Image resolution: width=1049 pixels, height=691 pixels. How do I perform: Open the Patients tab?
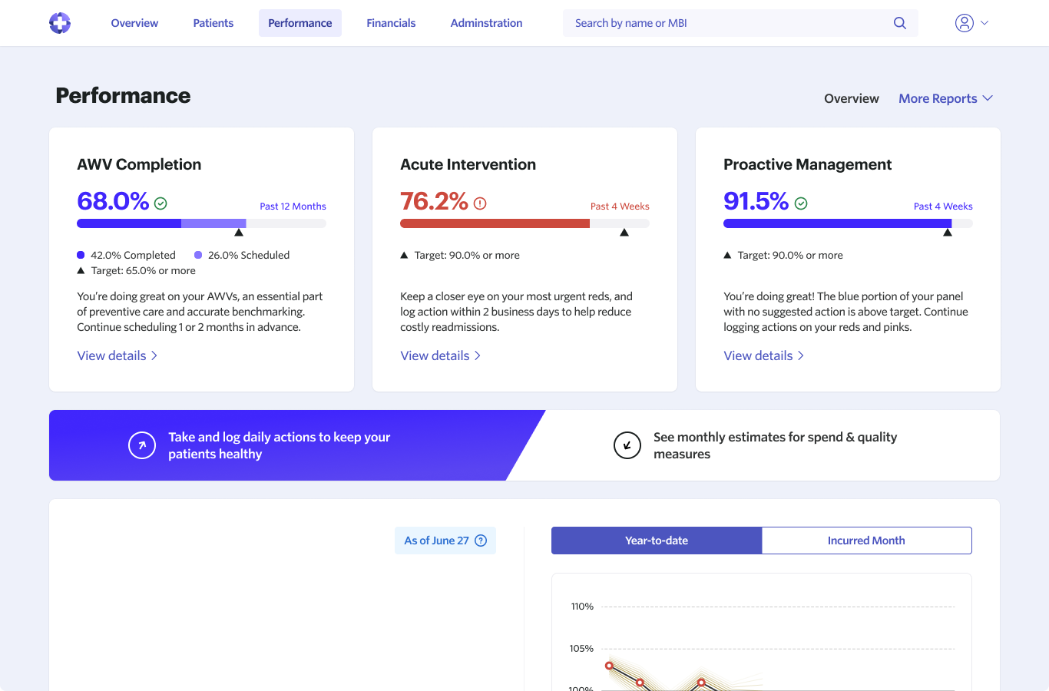(x=213, y=23)
